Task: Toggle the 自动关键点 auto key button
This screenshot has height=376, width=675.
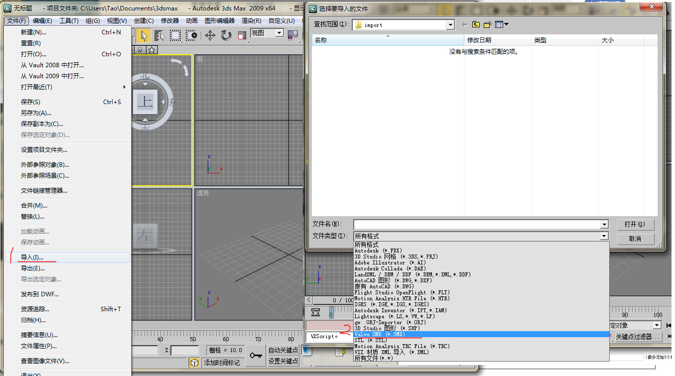Action: [283, 350]
